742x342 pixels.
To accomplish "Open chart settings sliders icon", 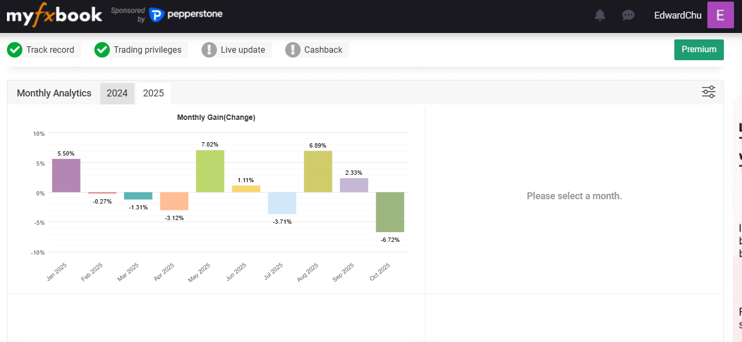I will [x=708, y=92].
